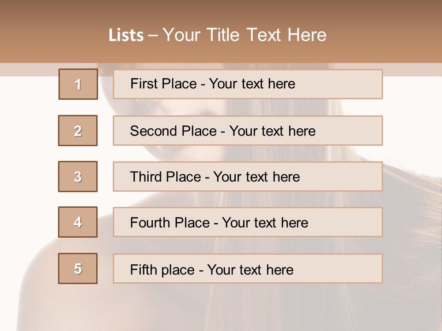The image size is (442, 331).
Task: Click the word 'Fifth' in the last item
Action: click(143, 269)
